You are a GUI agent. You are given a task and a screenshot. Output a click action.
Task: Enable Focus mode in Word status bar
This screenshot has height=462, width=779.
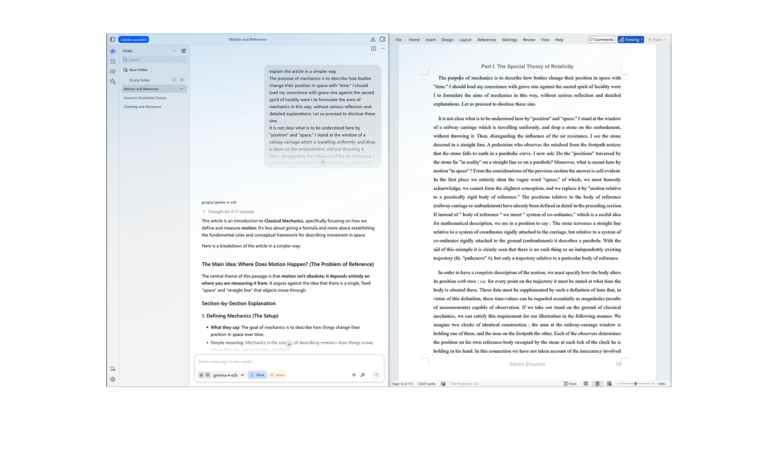[x=570, y=384]
